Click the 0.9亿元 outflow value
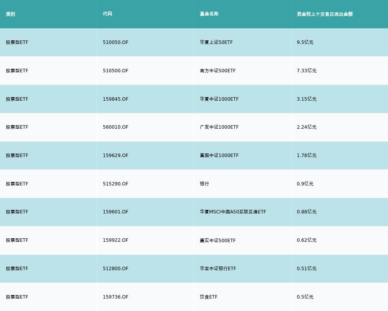Viewport: 388px width, 311px height. coord(305,184)
